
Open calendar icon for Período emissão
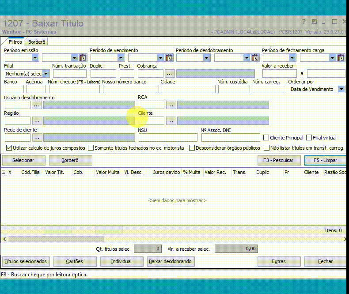[x=83, y=58]
